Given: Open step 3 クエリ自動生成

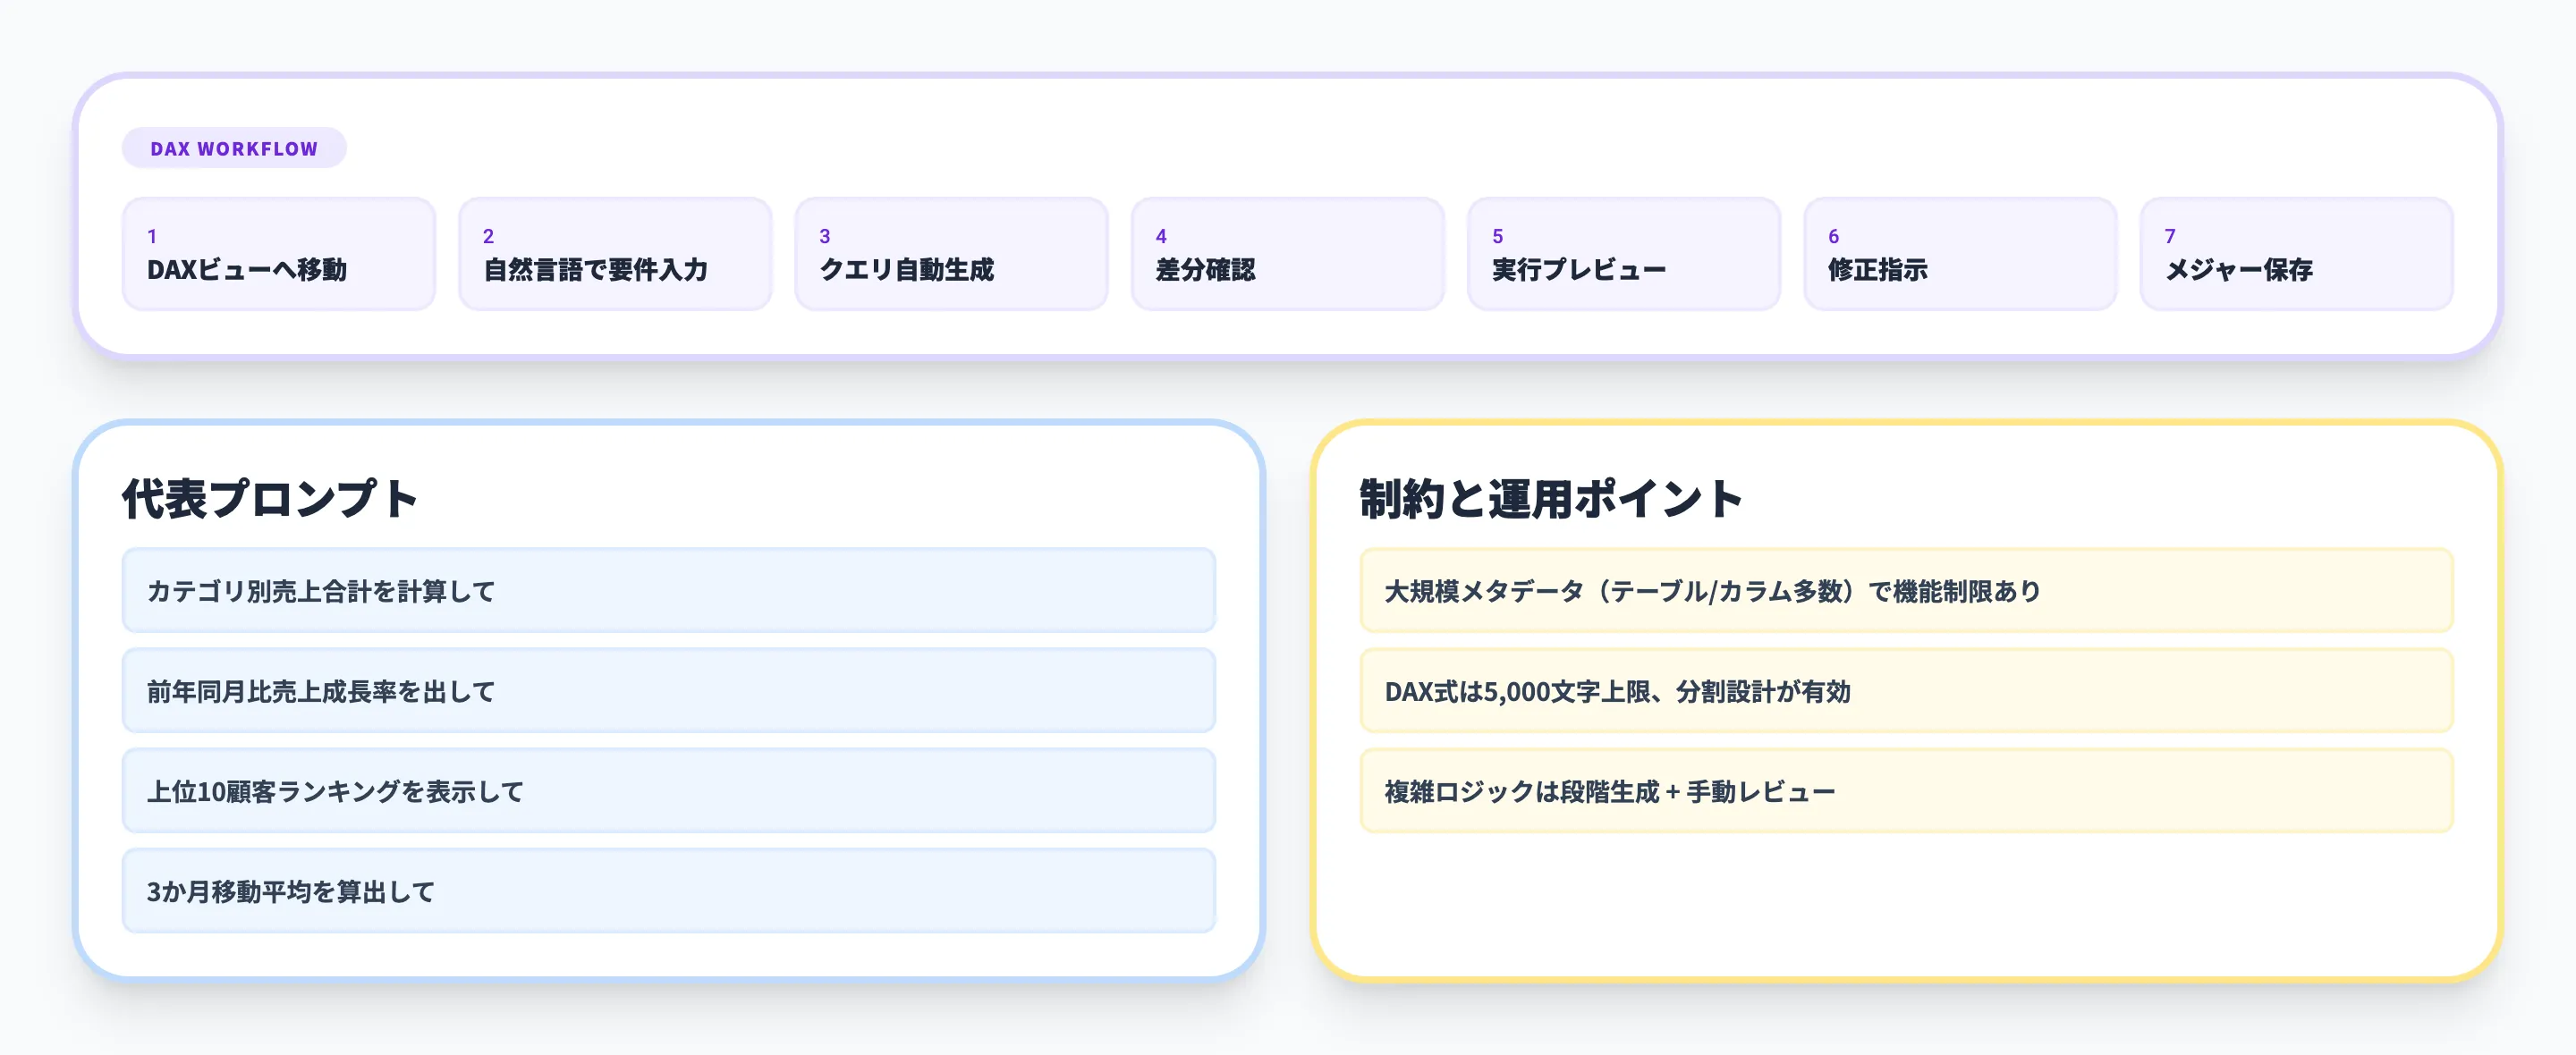Looking at the screenshot, I should click(950, 253).
